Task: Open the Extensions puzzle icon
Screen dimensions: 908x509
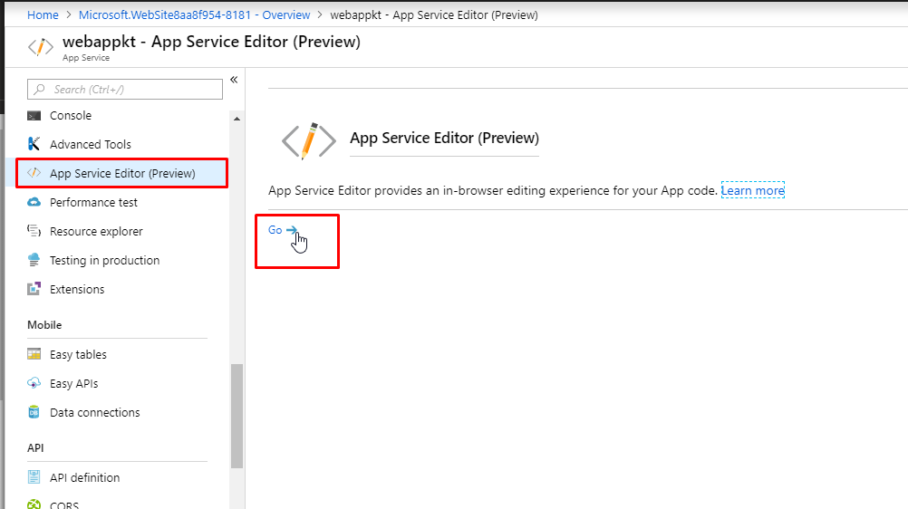Action: click(x=34, y=288)
